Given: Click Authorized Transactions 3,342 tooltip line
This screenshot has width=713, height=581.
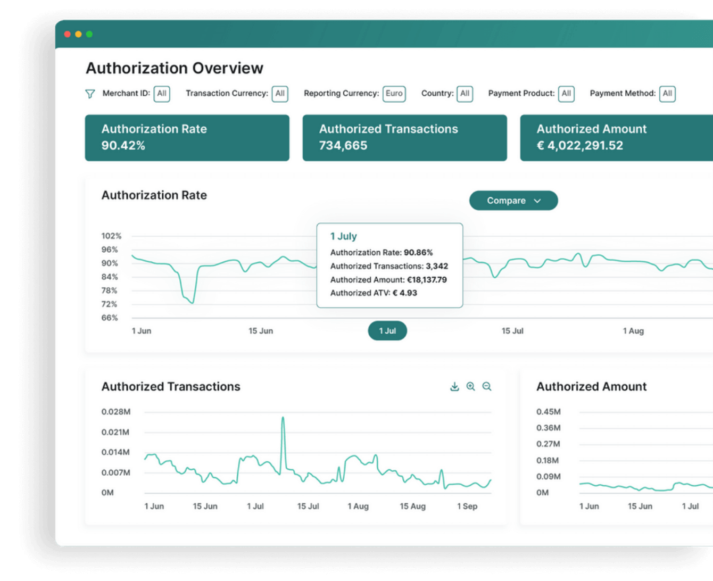Looking at the screenshot, I should [389, 266].
